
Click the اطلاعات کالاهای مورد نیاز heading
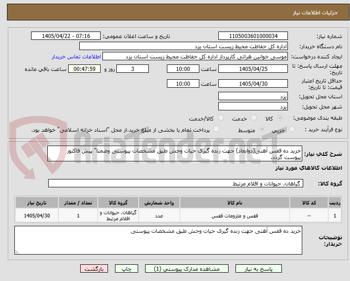click(x=308, y=168)
